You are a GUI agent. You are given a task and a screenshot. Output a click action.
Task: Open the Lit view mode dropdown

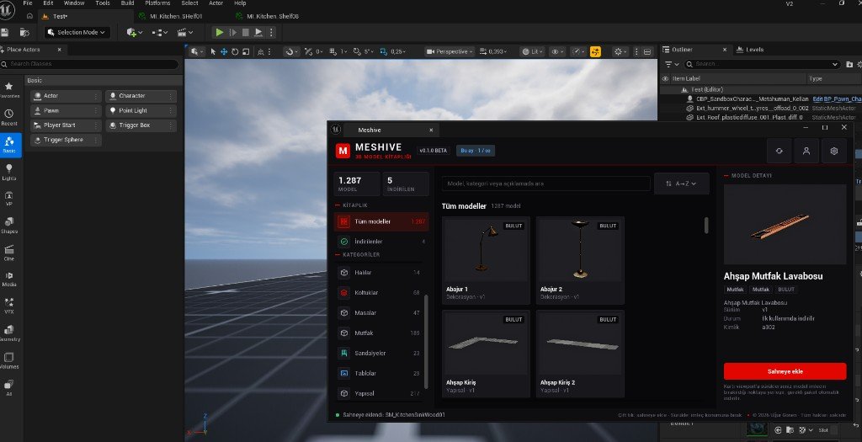click(x=532, y=51)
